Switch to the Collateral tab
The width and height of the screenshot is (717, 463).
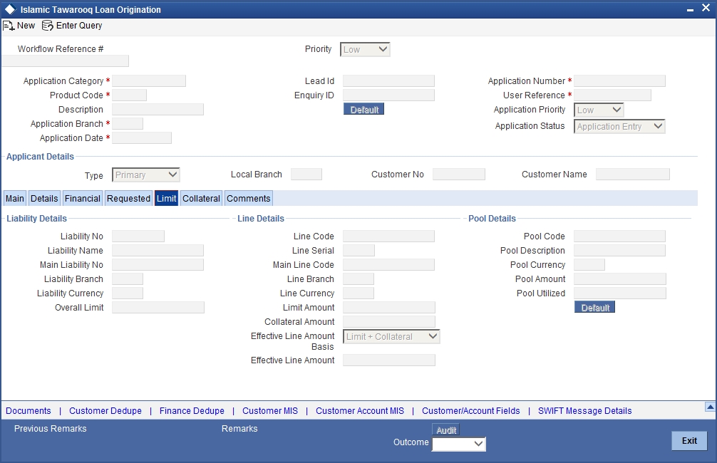pos(201,198)
